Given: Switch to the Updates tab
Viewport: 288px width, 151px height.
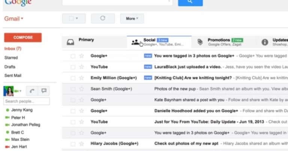Looking at the screenshot, I should tap(272, 42).
